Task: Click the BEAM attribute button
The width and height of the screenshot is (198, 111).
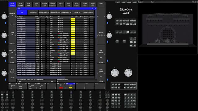Action: 119,98
